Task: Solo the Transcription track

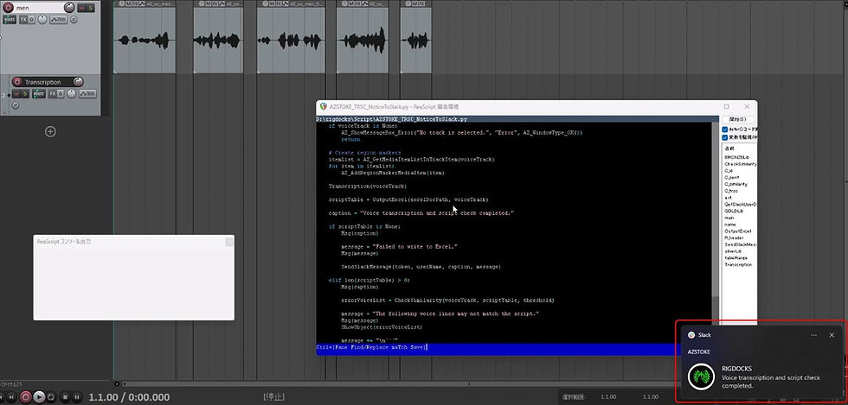Action: pyautogui.click(x=25, y=94)
